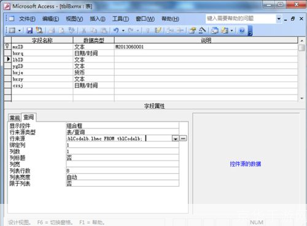The width and height of the screenshot is (307, 226).
Task: Select the ygID field name cell
Action: [42, 66]
